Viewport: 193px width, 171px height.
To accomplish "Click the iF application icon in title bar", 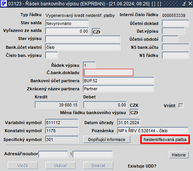I will [x=4, y=3].
